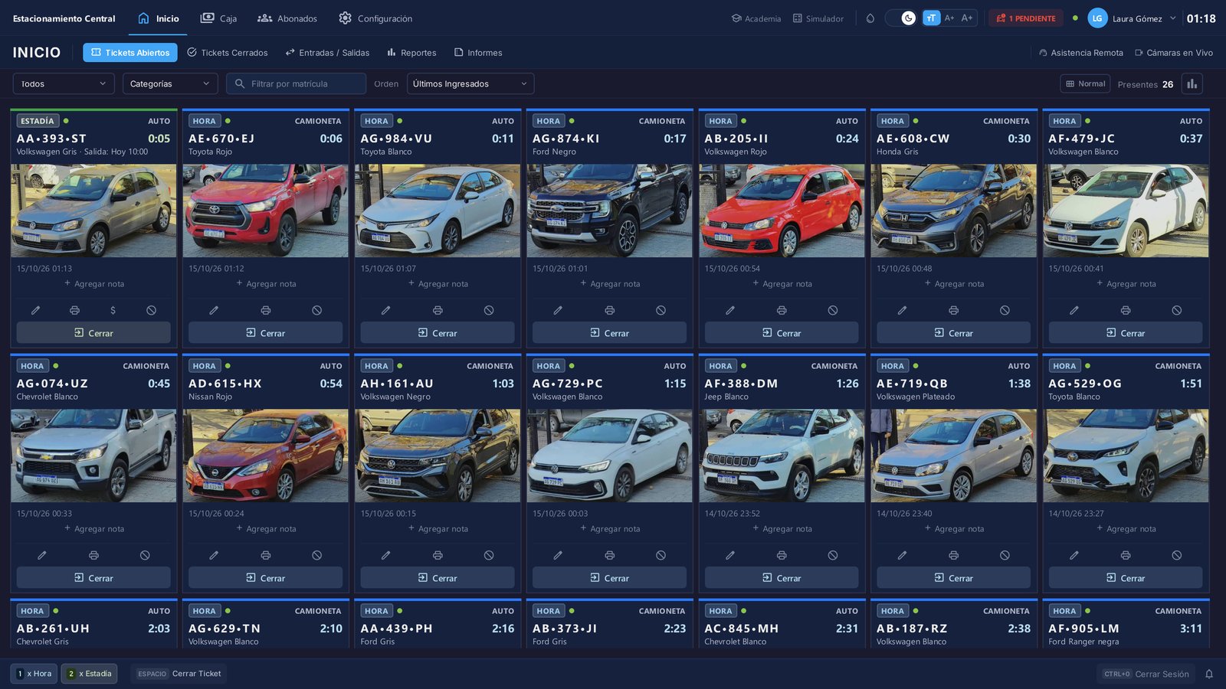Image resolution: width=1226 pixels, height=689 pixels.
Task: Select the medium A+ text size
Action: tap(949, 18)
